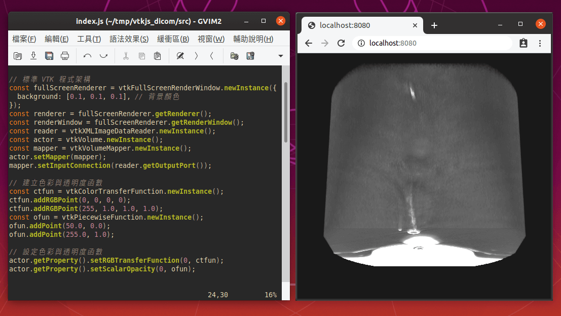Go back in the browser
This screenshot has height=316, width=561.
pyautogui.click(x=309, y=43)
